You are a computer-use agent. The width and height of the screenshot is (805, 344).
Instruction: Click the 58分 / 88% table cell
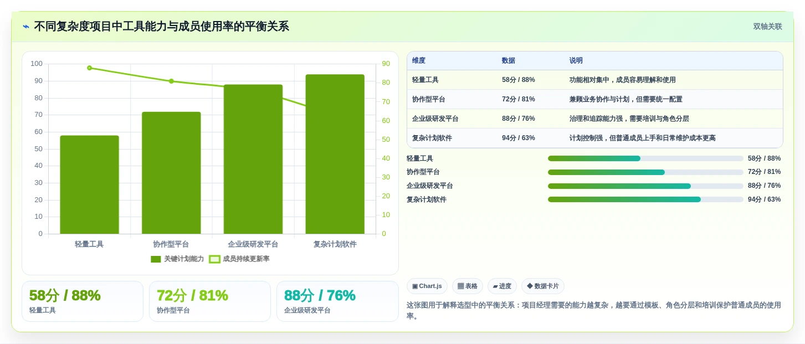530,80
